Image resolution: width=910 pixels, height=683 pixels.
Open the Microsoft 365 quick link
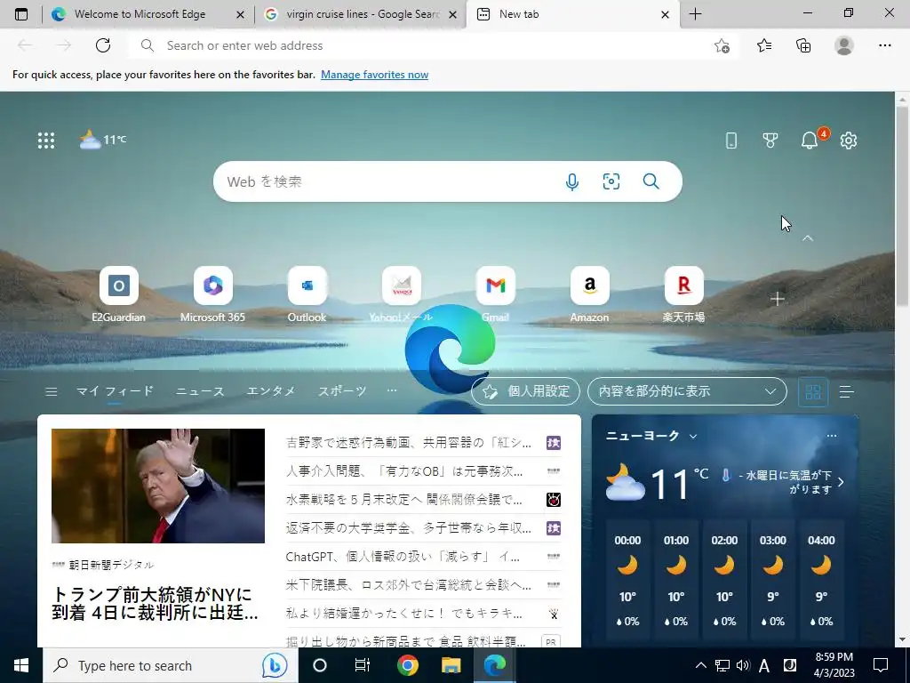coord(212,294)
